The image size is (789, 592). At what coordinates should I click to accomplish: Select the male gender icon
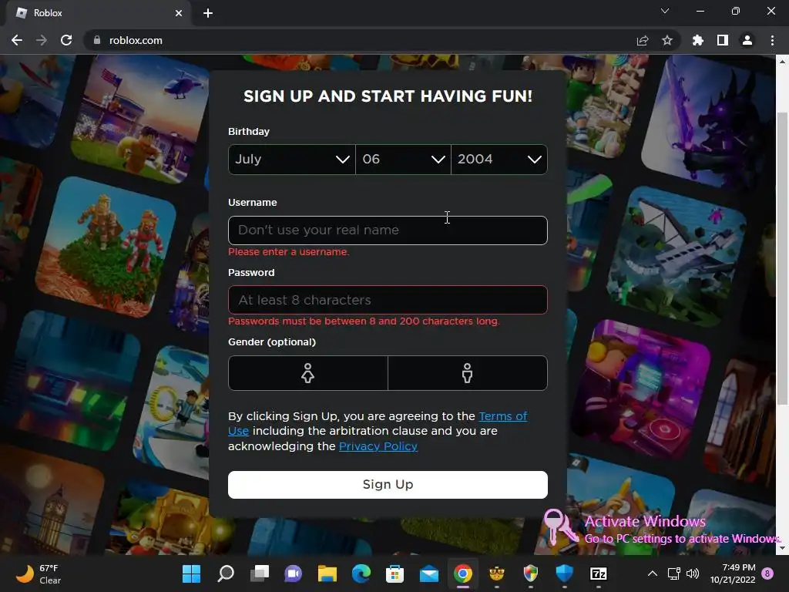click(x=468, y=373)
